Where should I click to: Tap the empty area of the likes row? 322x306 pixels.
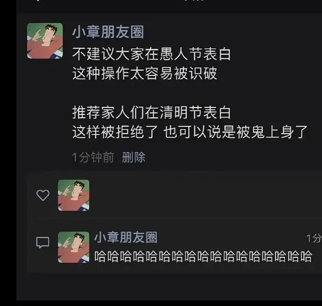(205, 195)
